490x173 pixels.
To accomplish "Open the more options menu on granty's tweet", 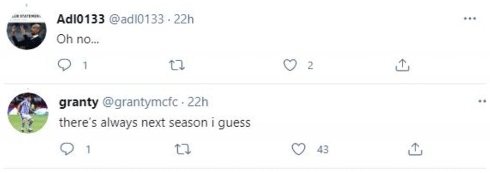I will pyautogui.click(x=483, y=101).
